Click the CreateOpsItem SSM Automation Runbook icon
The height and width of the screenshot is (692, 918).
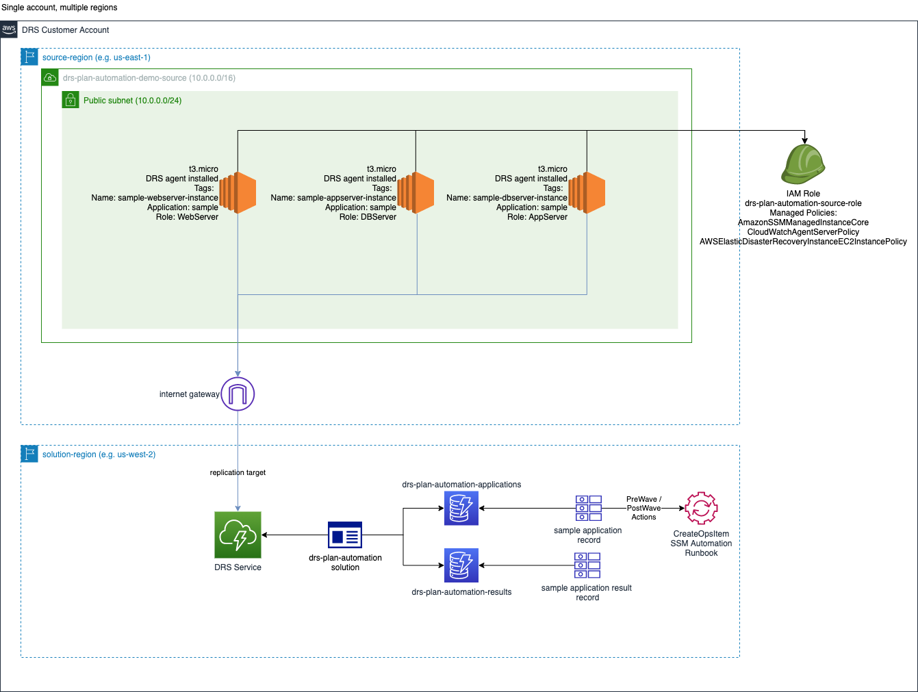coord(701,509)
